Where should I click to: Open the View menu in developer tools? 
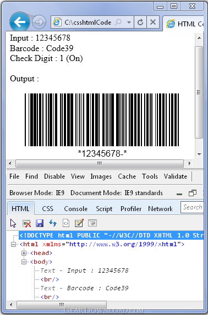tap(78, 176)
